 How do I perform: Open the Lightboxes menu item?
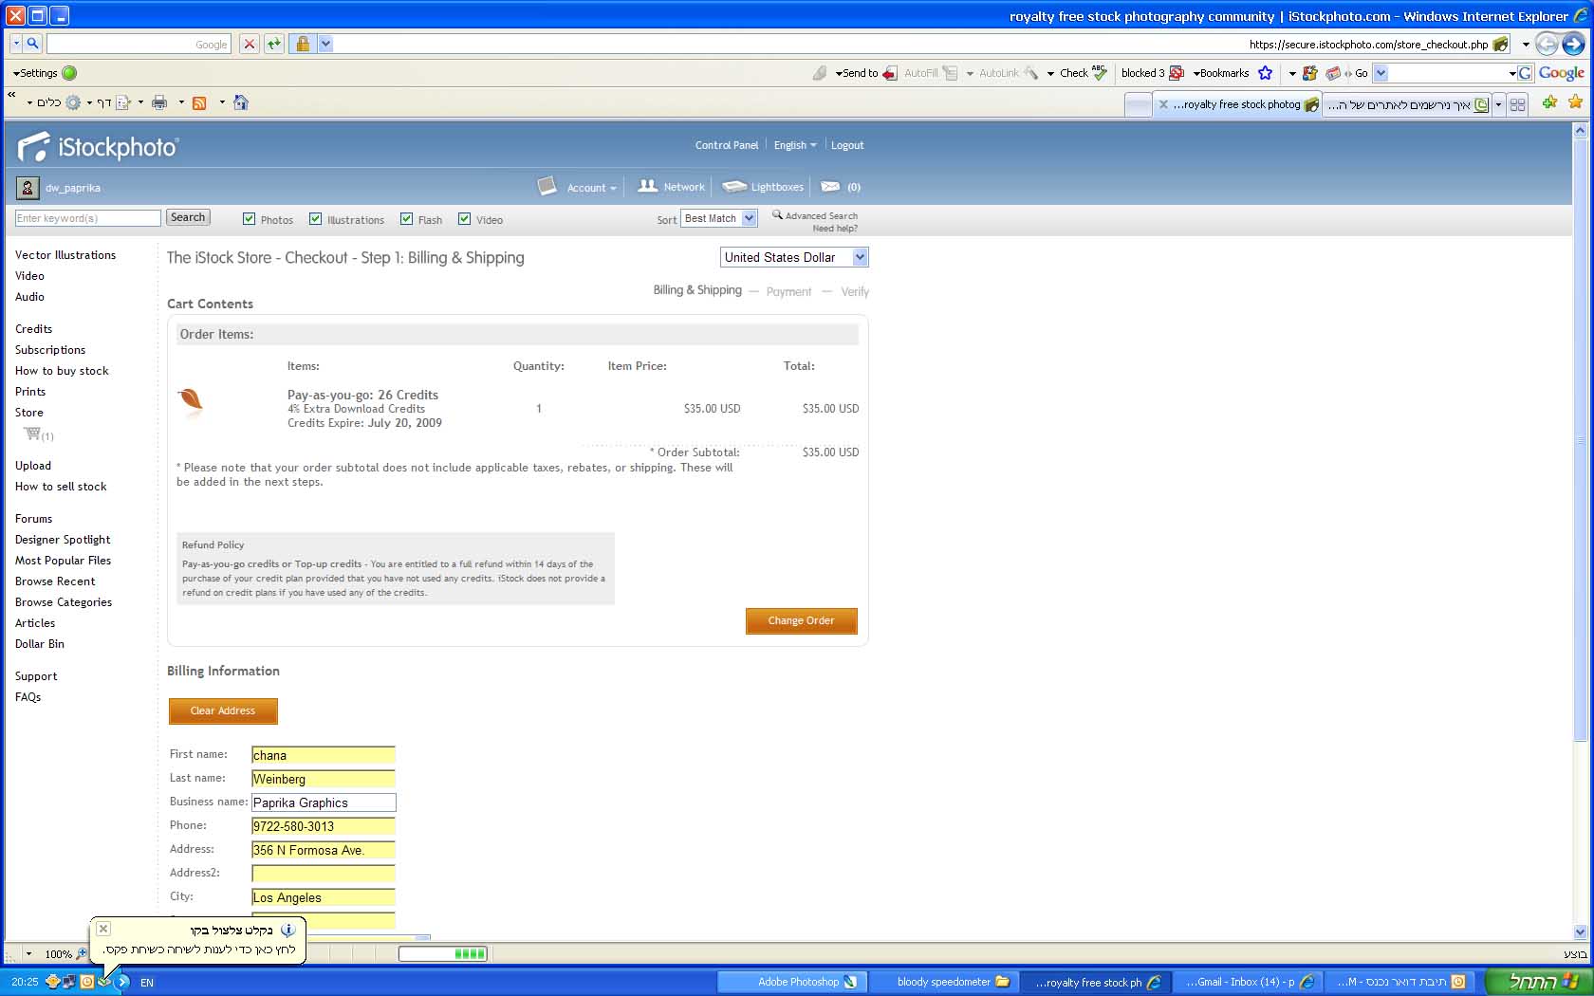[x=763, y=187]
